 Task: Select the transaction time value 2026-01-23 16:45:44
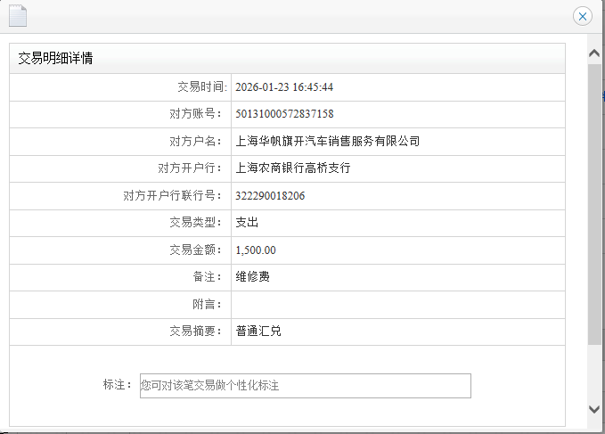click(284, 87)
